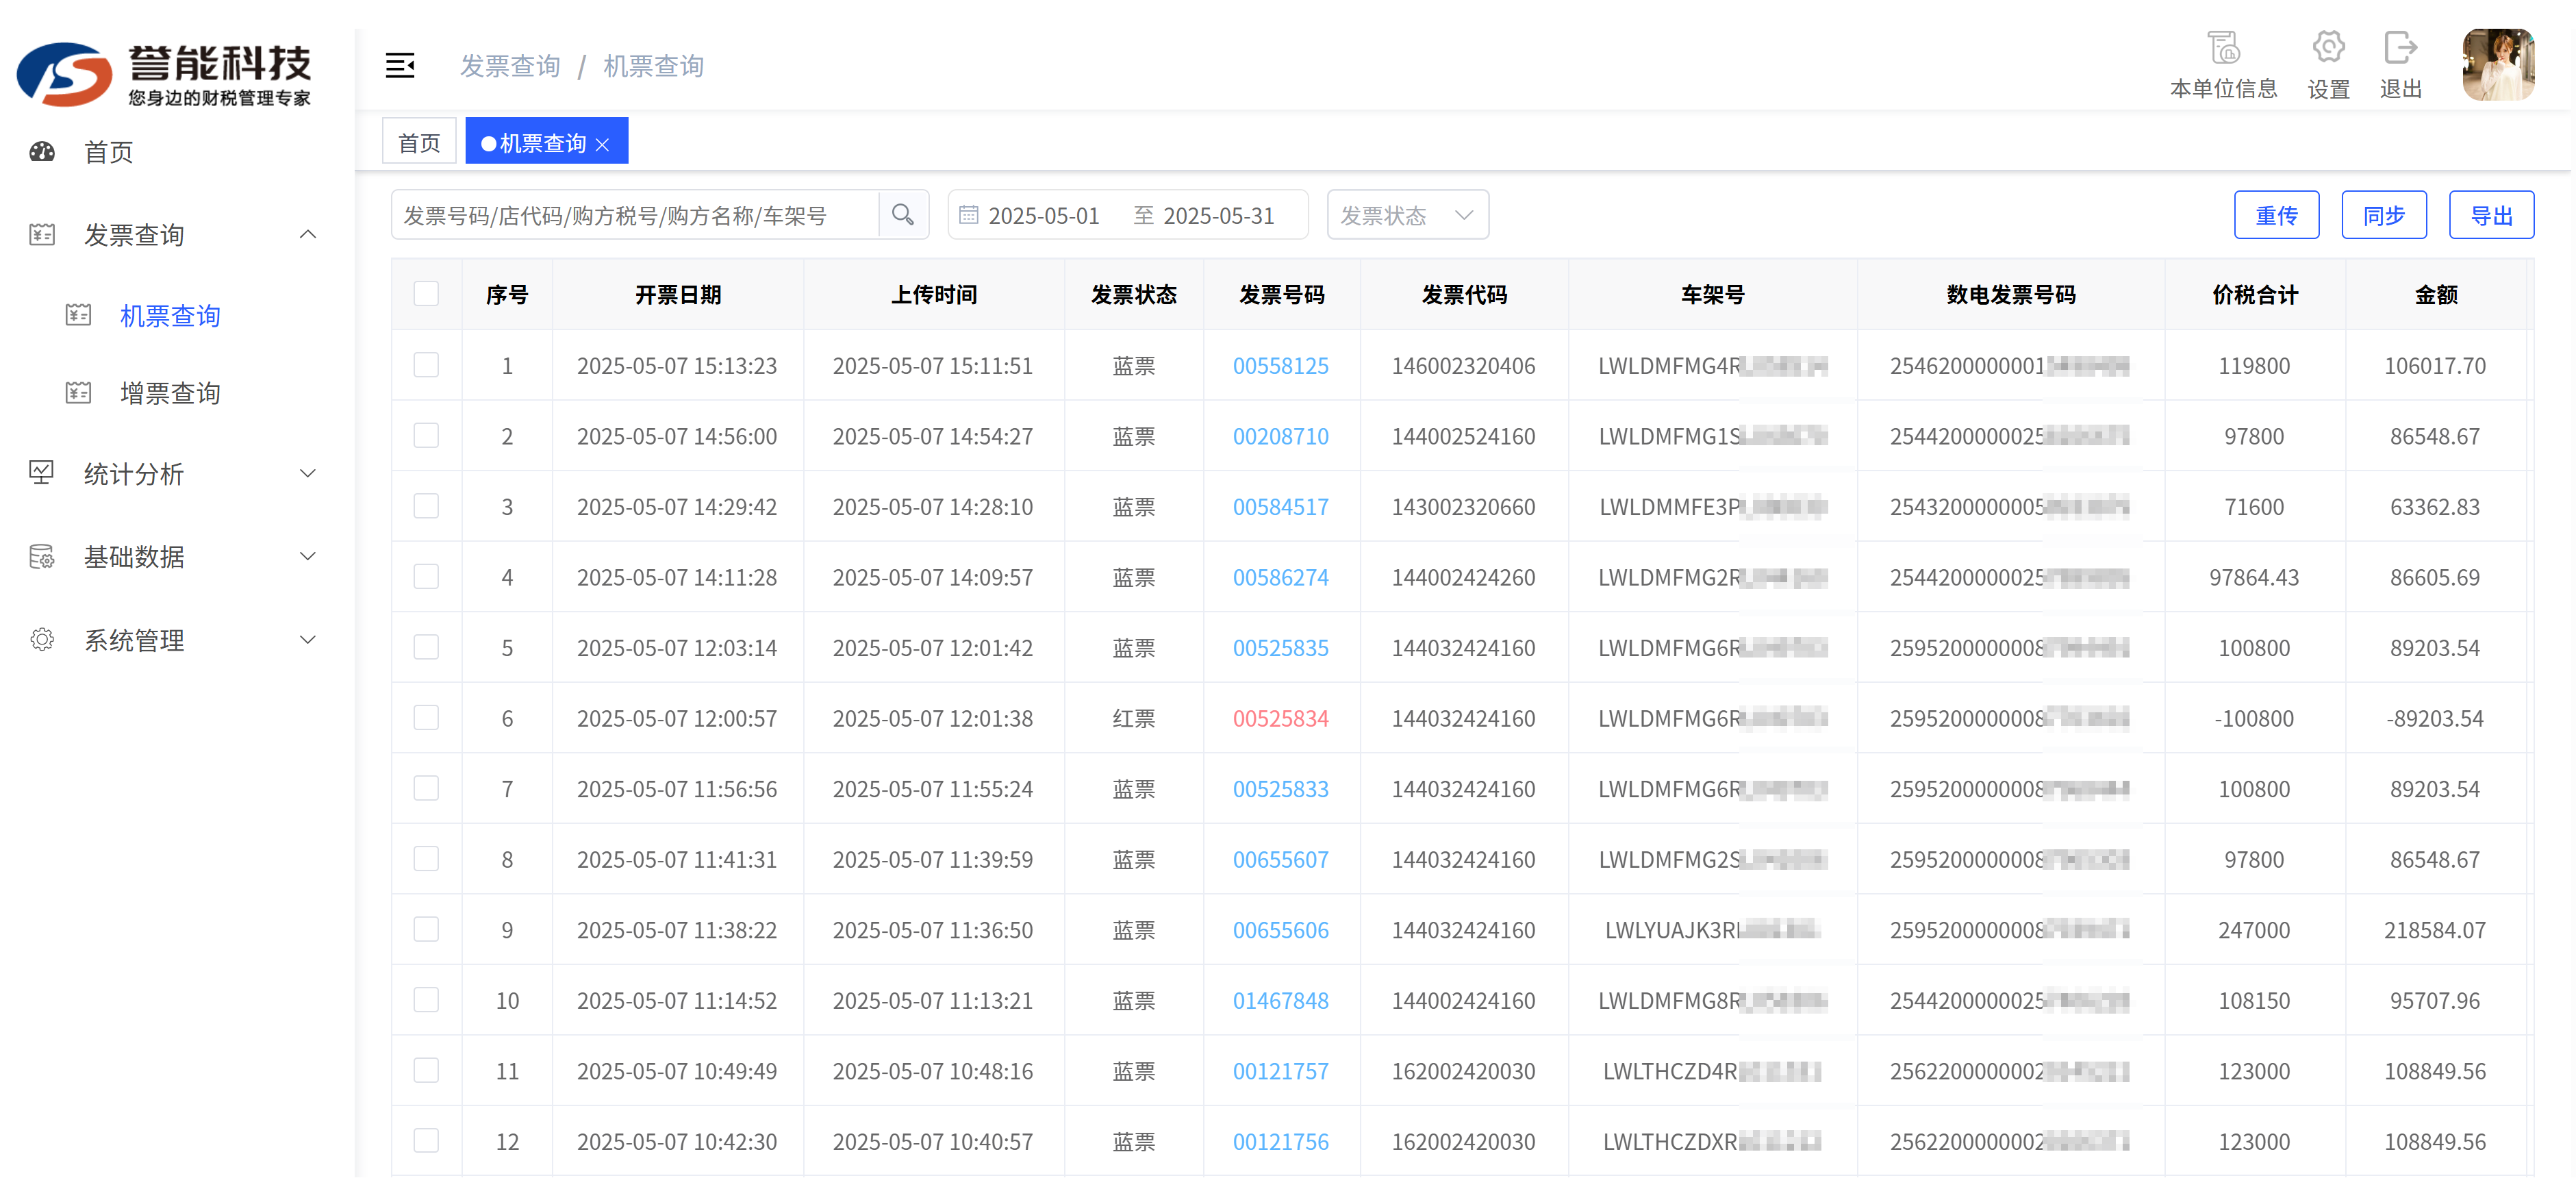Click the calendar icon in date range
2576x1202 pixels.
tap(968, 215)
